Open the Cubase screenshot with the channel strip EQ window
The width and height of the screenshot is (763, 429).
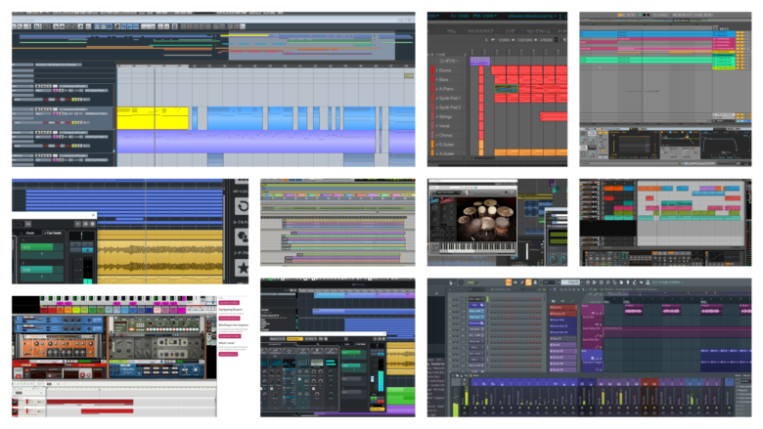click(337, 348)
